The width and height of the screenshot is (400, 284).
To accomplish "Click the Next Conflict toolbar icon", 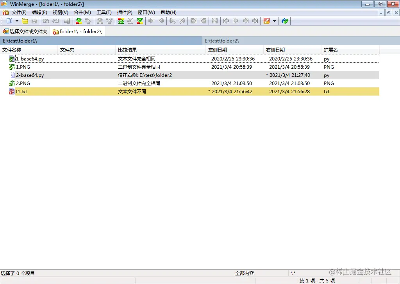I will [100, 21].
